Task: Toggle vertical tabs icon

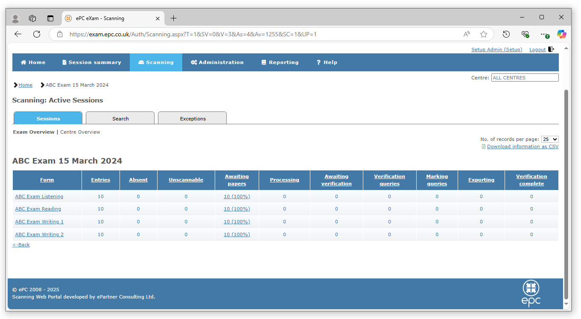Action: tap(50, 18)
